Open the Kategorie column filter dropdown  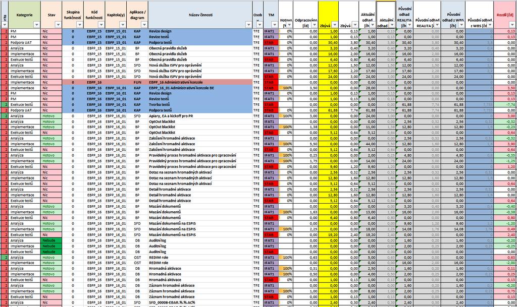click(x=36, y=25)
